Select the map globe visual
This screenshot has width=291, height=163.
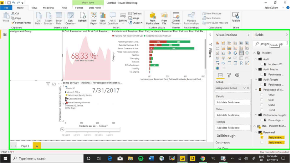(x=247, y=53)
